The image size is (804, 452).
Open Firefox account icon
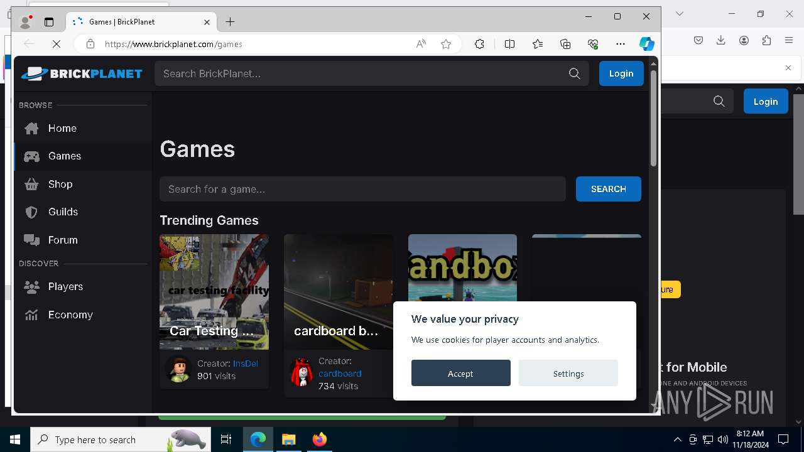coord(744,40)
